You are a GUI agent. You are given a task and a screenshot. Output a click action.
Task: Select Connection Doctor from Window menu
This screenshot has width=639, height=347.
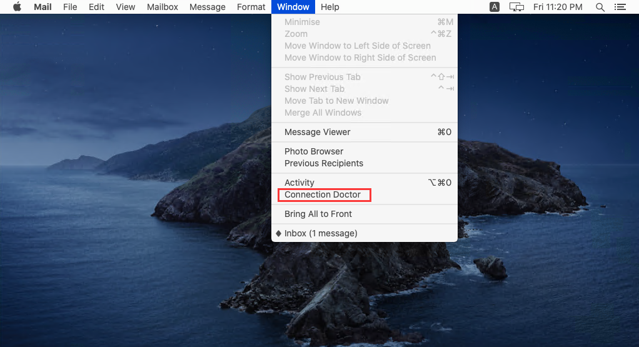click(x=323, y=194)
